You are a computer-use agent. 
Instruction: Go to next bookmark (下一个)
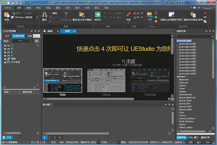pyautogui.click(x=138, y=17)
